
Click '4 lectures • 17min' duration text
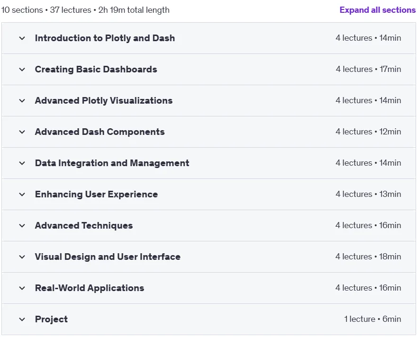click(368, 69)
